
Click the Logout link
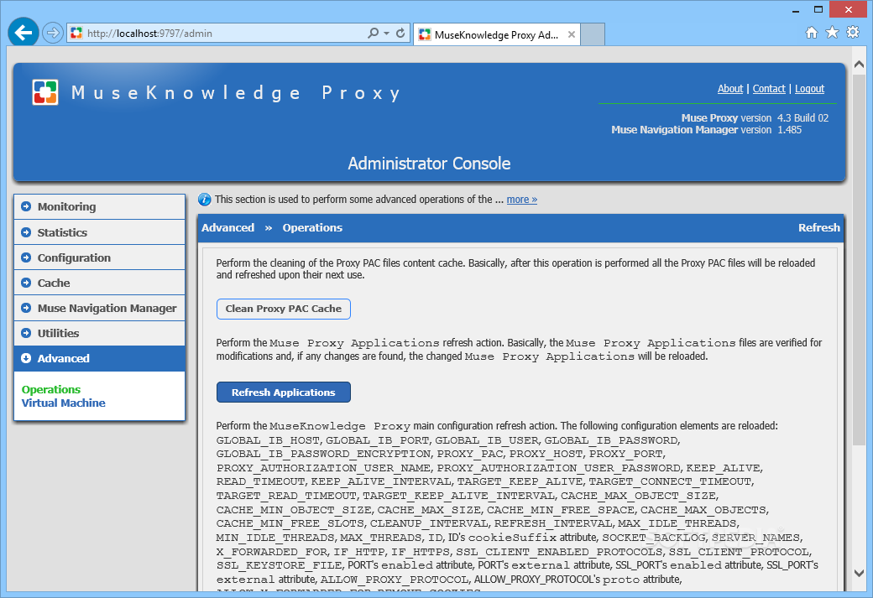pos(809,88)
